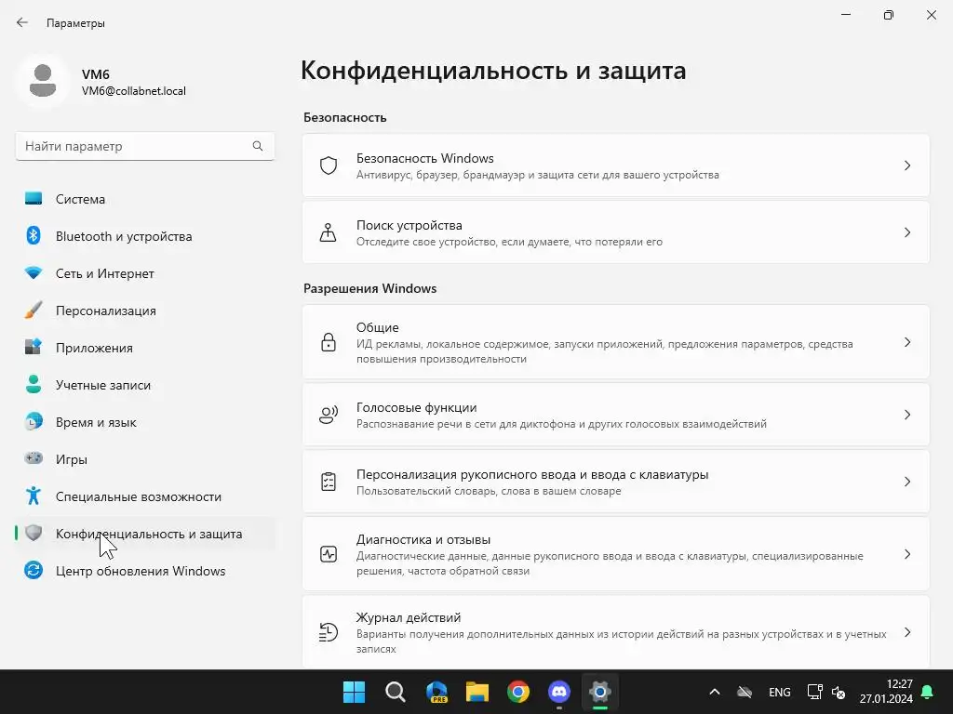Open the Поиск устройства title link
This screenshot has width=953, height=714.
409,225
